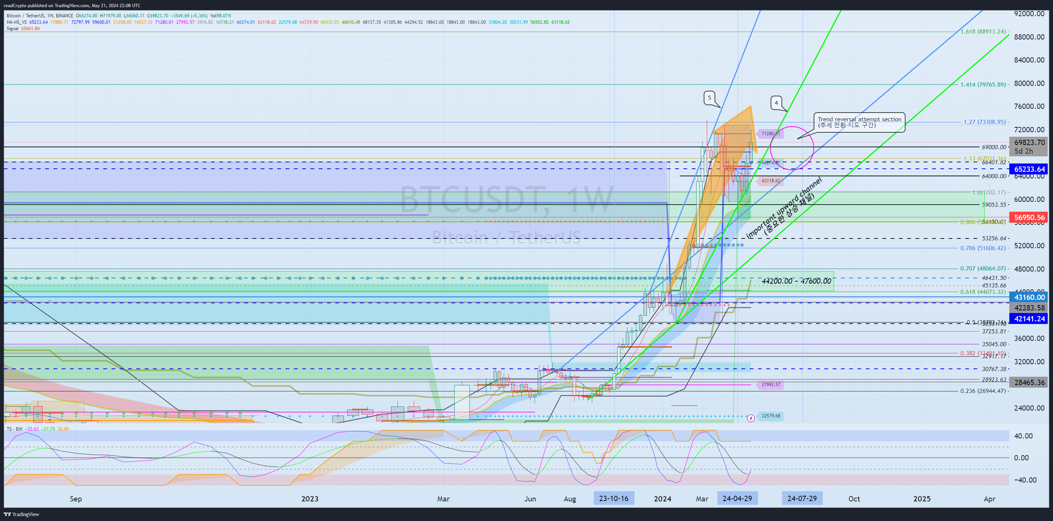Click the blue 43160.00 price axis label
Viewport: 1053px width, 521px height.
[x=1029, y=298]
